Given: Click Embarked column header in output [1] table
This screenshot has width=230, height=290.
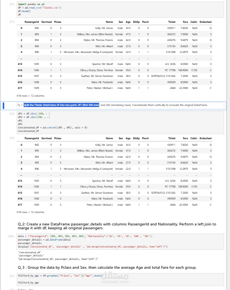Looking at the screenshot, I should 206,22.
